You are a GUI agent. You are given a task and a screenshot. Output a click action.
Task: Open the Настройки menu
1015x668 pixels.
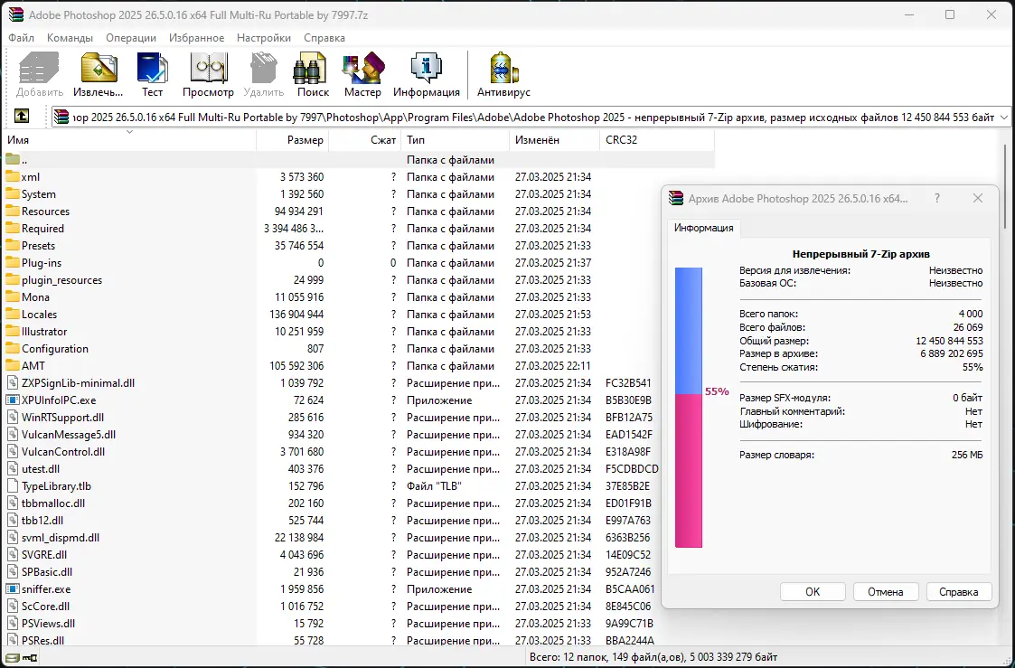[263, 38]
